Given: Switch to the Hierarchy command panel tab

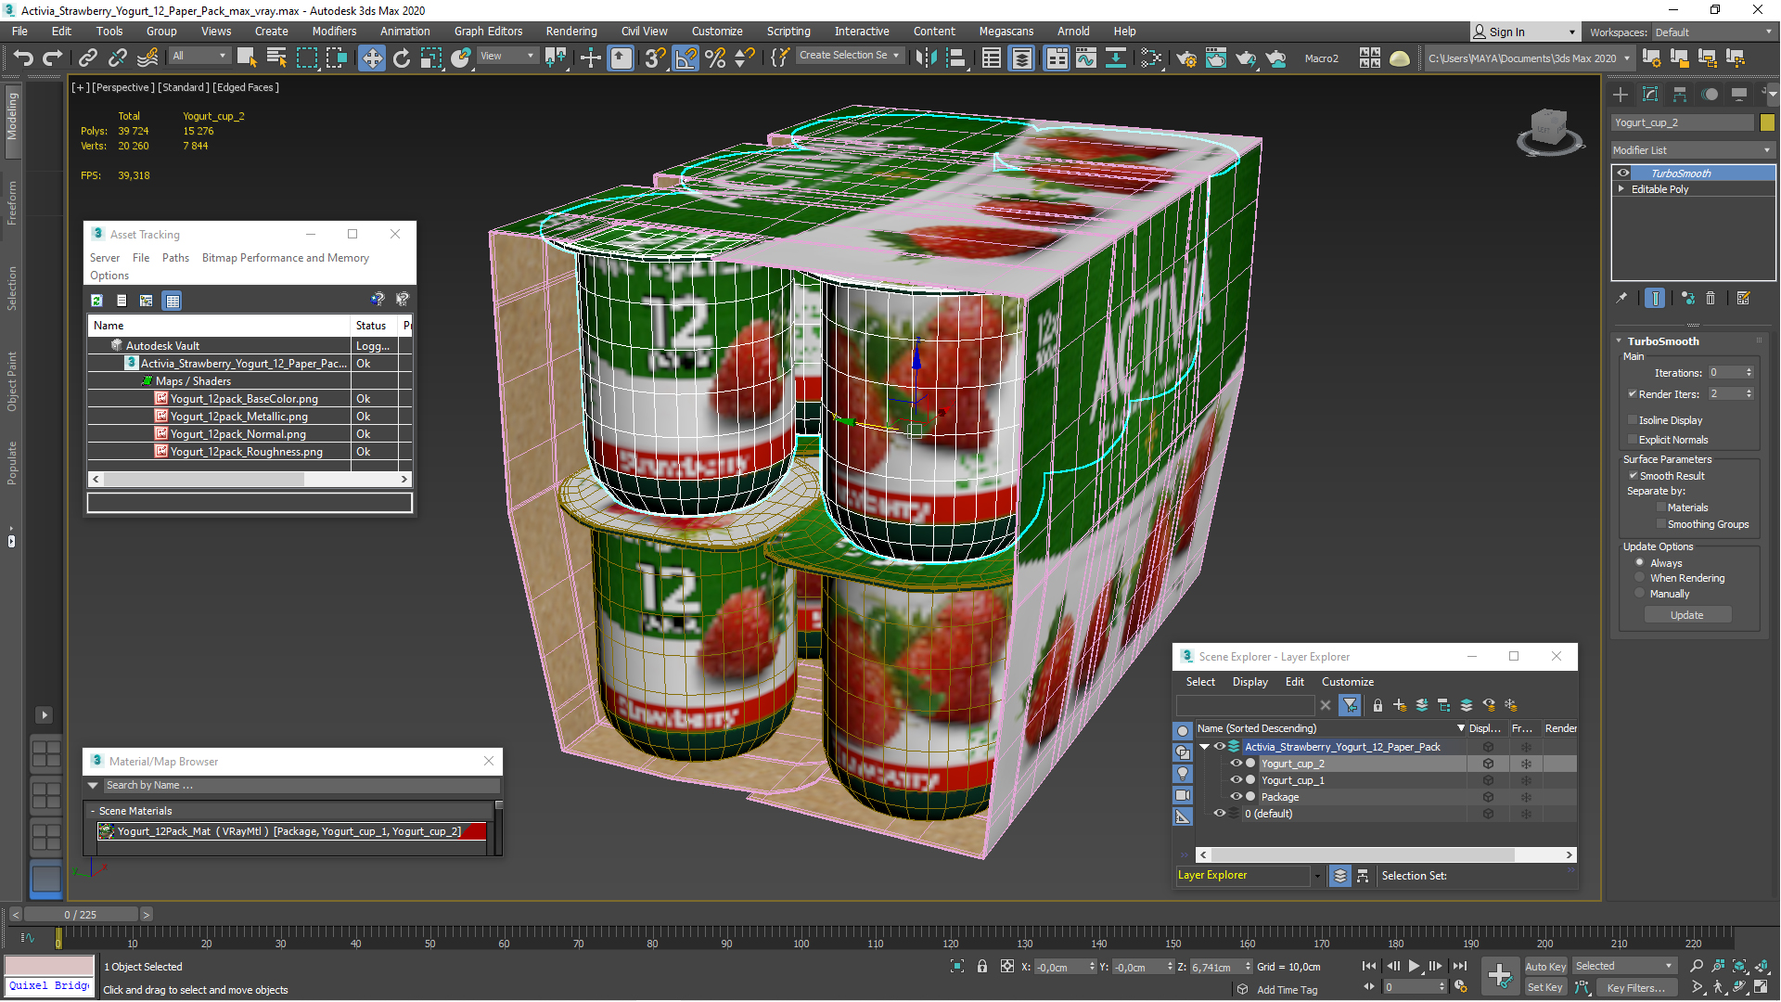Looking at the screenshot, I should 1680,94.
